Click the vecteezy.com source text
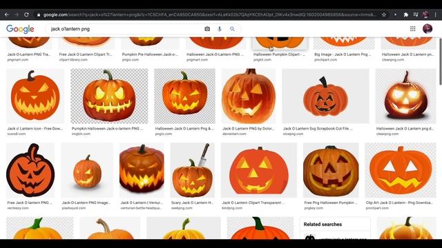Screen dimensions: 442x248 (18, 208)
